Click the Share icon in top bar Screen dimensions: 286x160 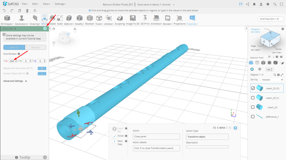click(247, 4)
